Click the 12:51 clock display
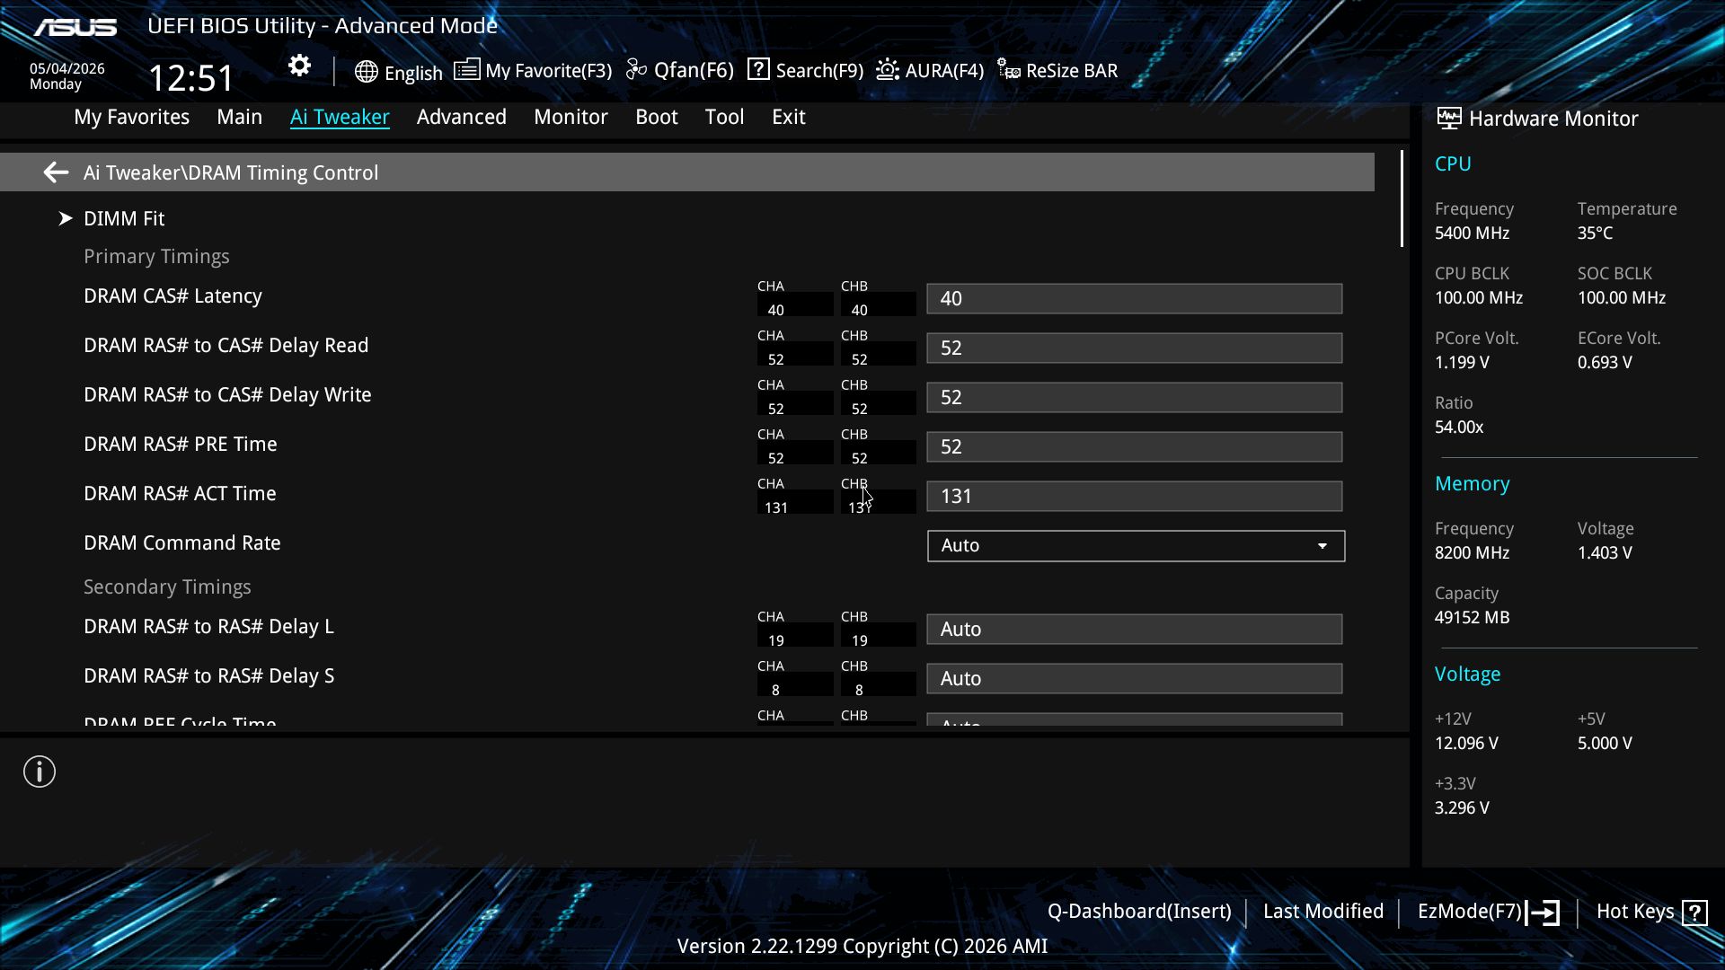The height and width of the screenshot is (970, 1725). (190, 78)
